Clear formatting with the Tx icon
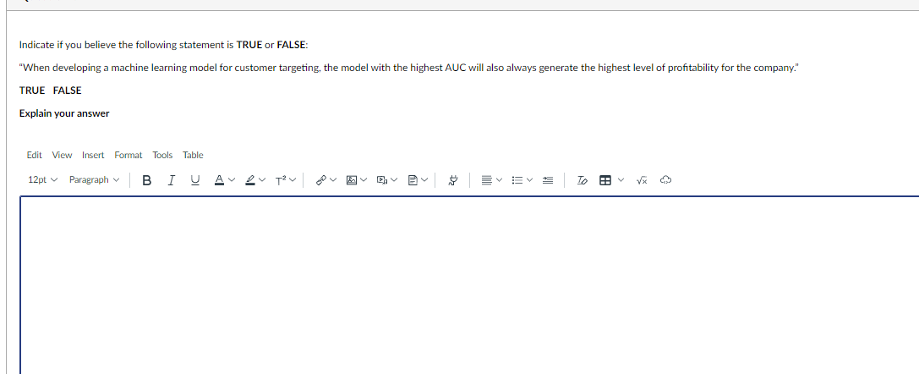The image size is (919, 374). [582, 180]
